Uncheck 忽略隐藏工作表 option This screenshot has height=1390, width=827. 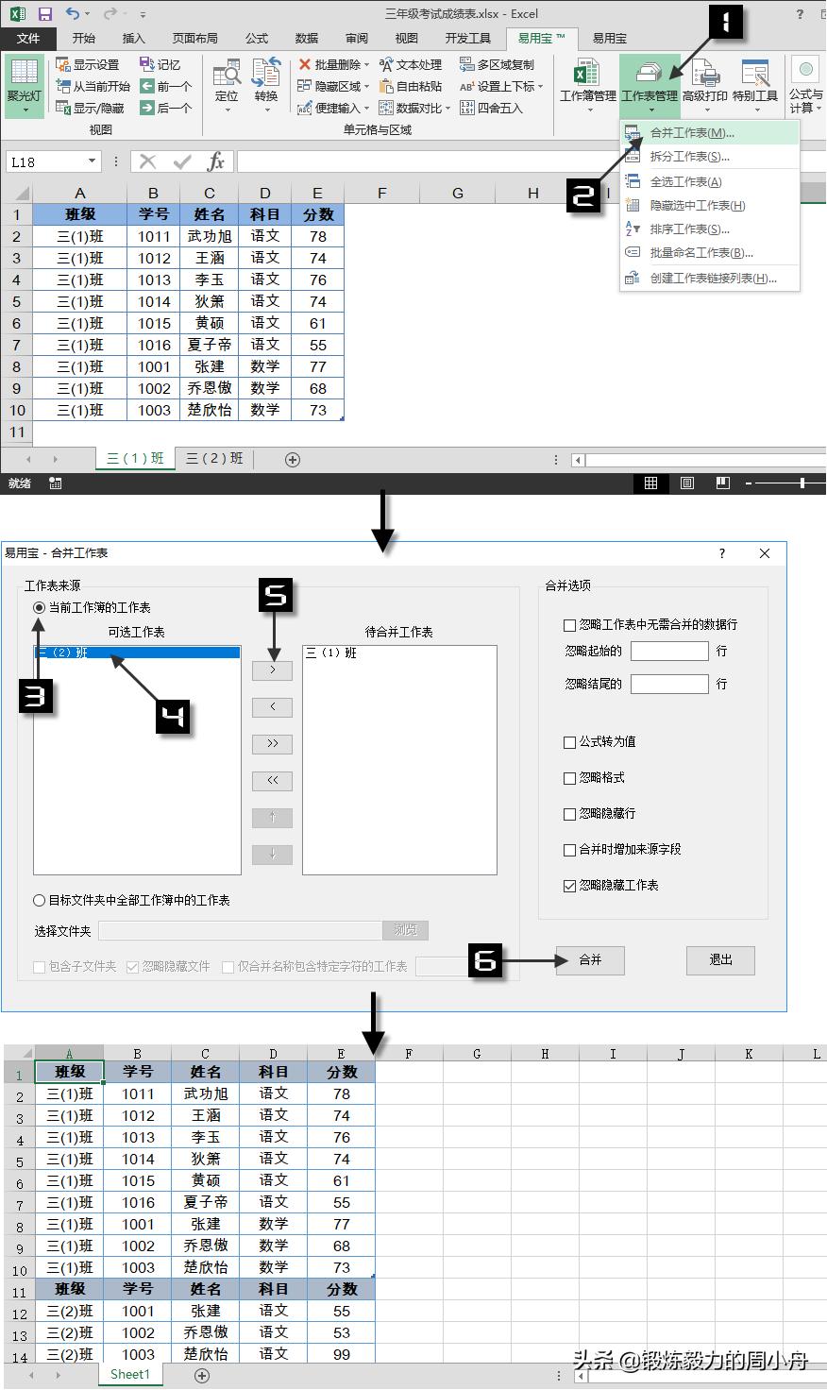569,886
